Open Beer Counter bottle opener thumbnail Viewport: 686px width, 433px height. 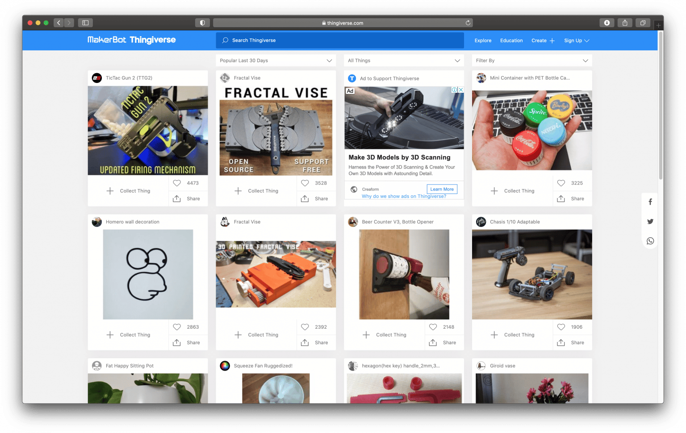click(x=404, y=274)
